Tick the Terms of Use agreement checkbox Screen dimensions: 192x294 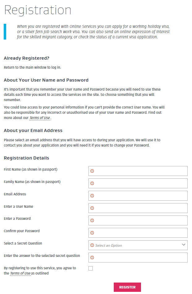tap(91, 268)
